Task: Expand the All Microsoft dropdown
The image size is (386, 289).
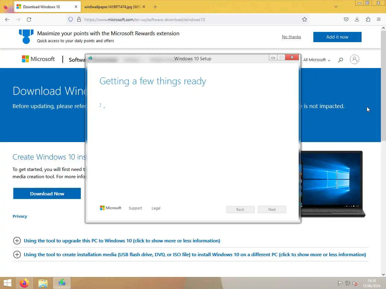Action: coord(317,60)
